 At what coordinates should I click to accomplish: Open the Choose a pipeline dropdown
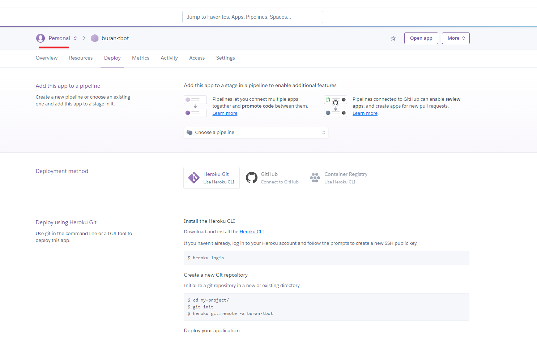256,133
